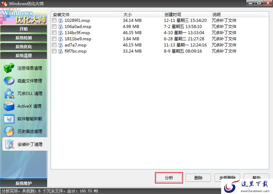Sort by 说明 column header

click(236, 14)
